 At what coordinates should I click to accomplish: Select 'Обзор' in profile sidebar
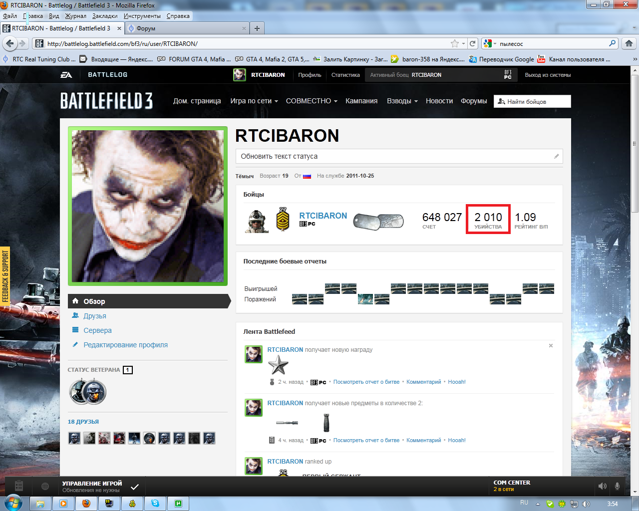pos(149,301)
